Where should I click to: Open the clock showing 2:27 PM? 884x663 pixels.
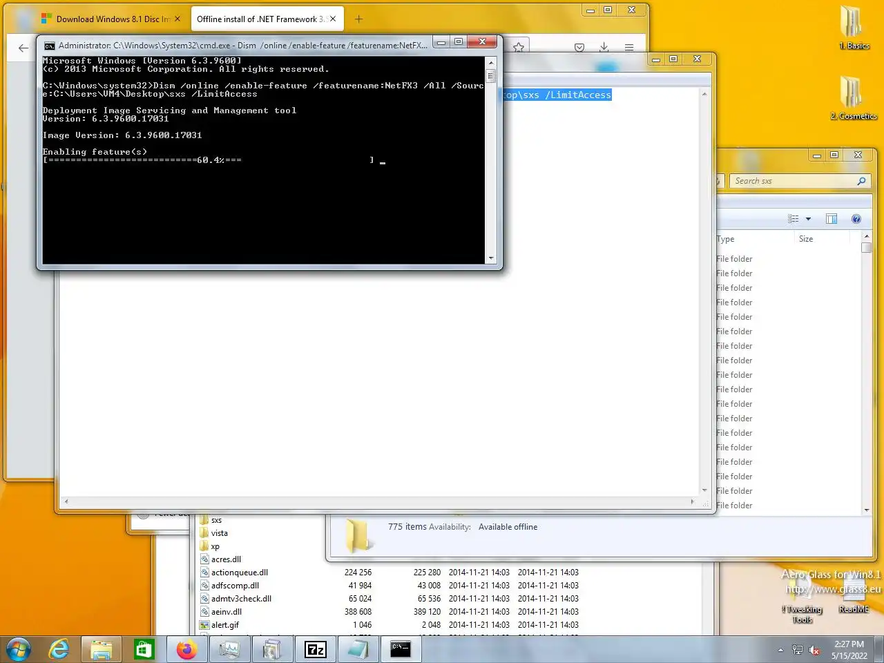point(849,650)
